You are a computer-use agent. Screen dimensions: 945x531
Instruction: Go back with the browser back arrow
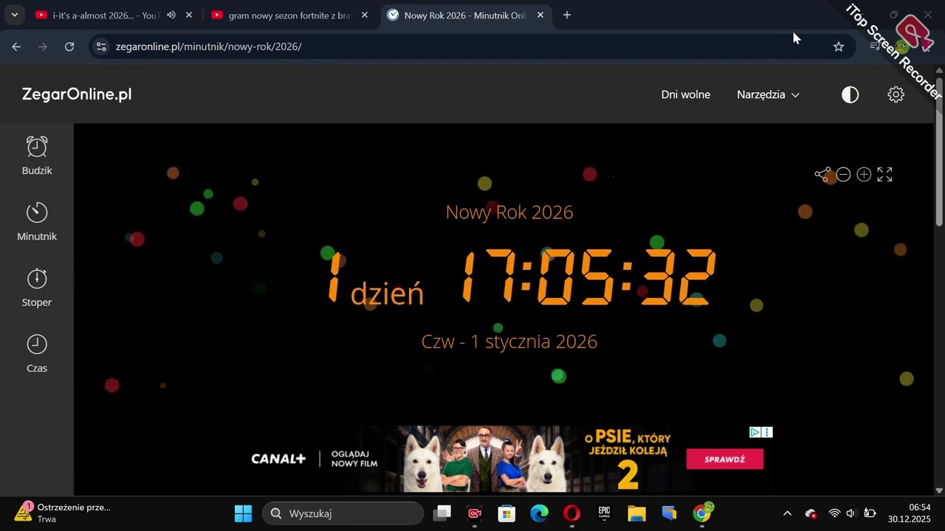(x=16, y=46)
